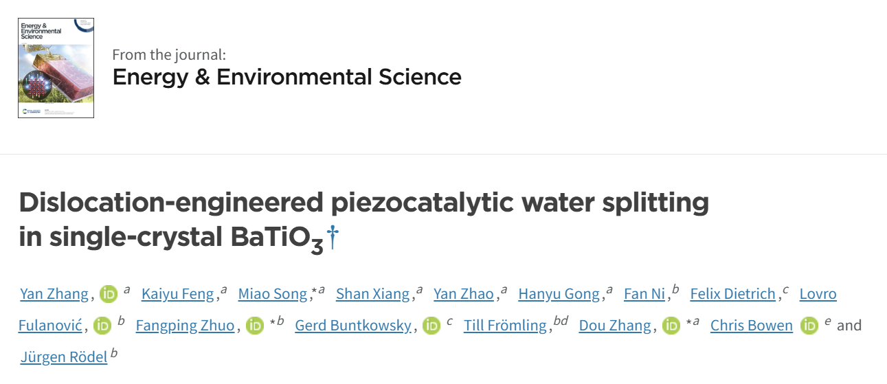Image resolution: width=887 pixels, height=384 pixels.
Task: Open ORCID icon beside Fangping Zhuo
Action: coord(255,326)
